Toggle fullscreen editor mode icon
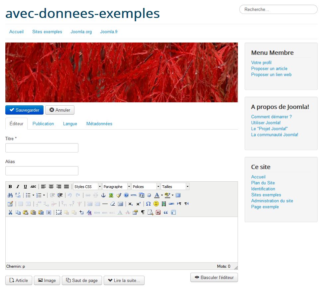The height and width of the screenshot is (288, 320). 178,195
